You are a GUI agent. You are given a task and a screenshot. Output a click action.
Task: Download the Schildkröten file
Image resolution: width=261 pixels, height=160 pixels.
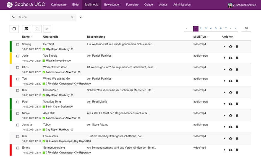tap(231, 92)
